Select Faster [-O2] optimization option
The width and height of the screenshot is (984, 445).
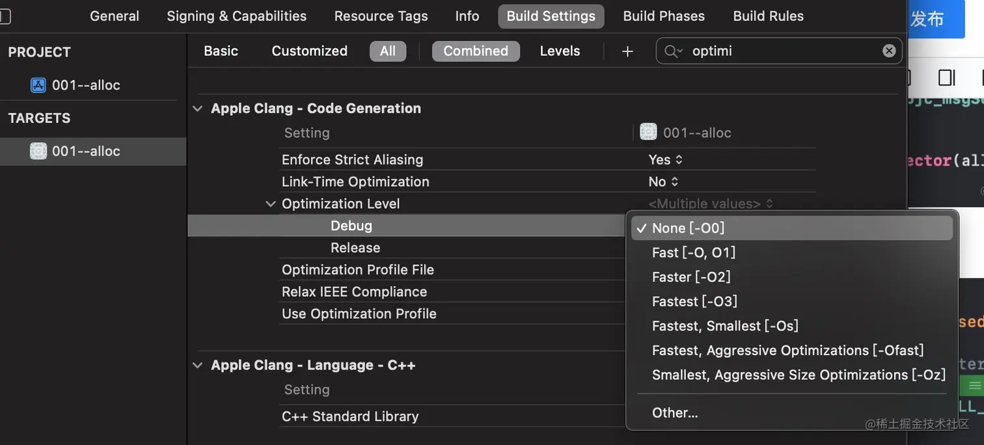tap(691, 277)
